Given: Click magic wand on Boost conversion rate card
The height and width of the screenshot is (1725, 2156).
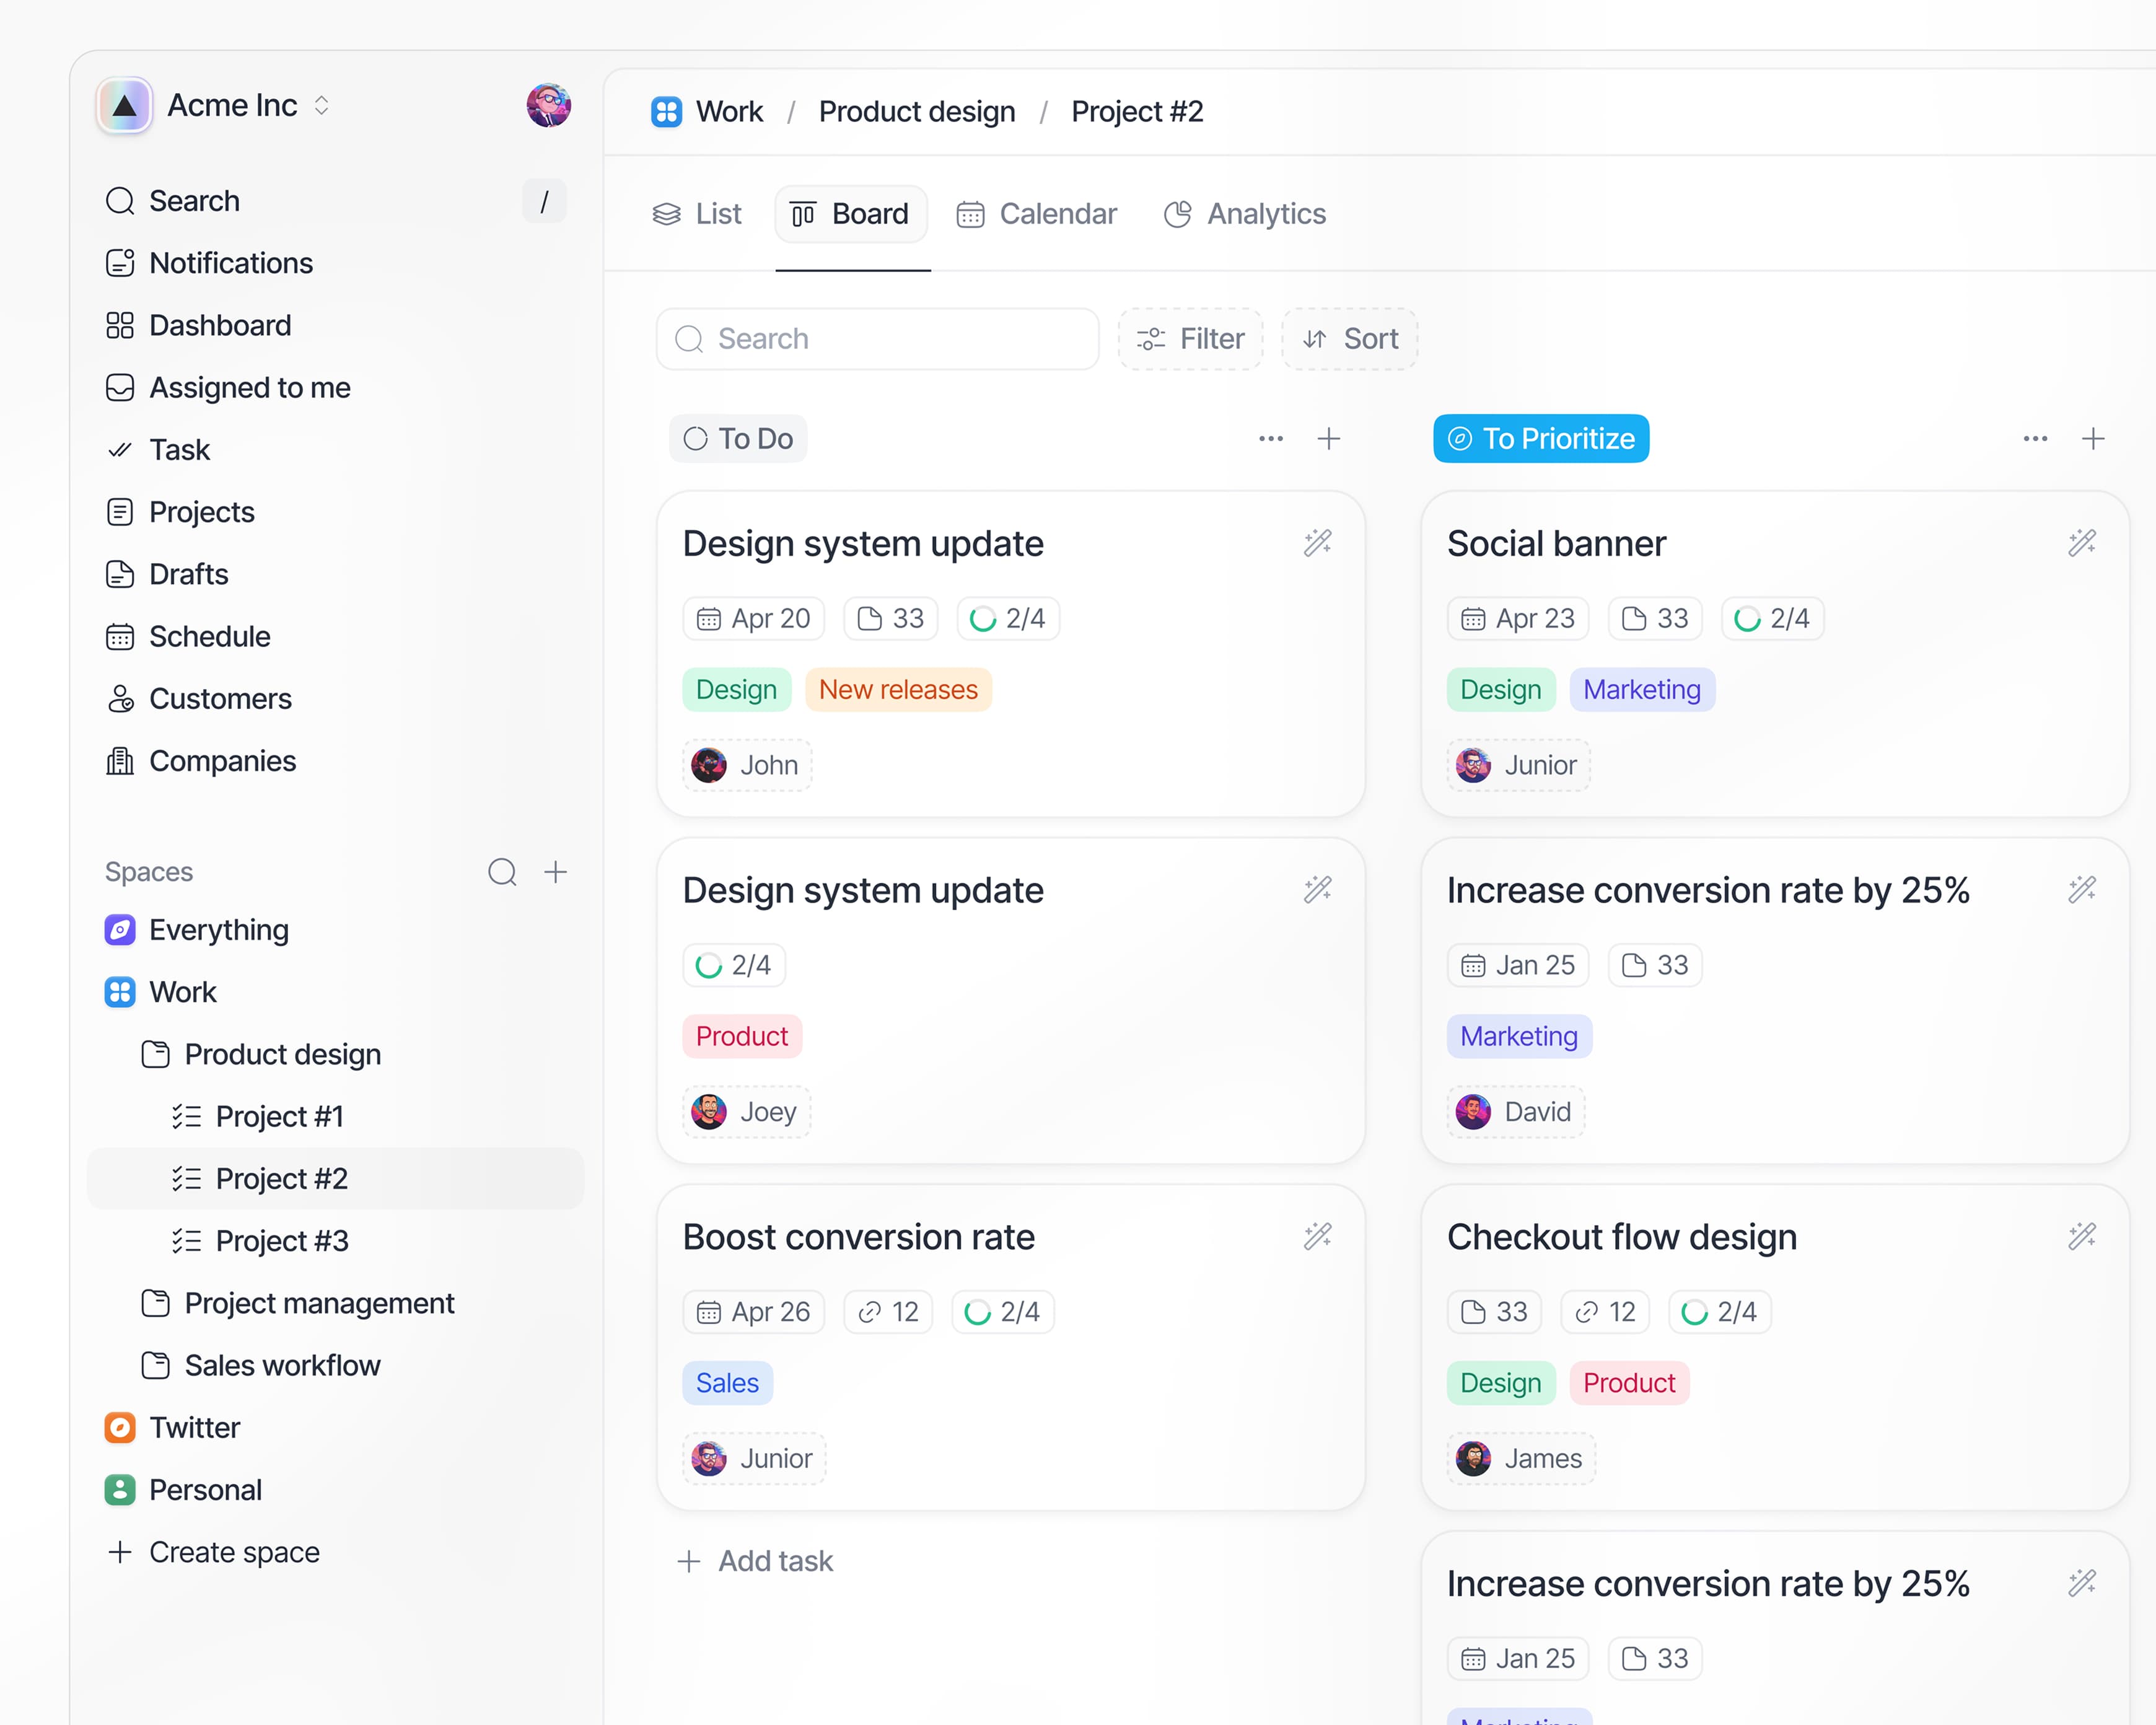Looking at the screenshot, I should [1318, 1237].
